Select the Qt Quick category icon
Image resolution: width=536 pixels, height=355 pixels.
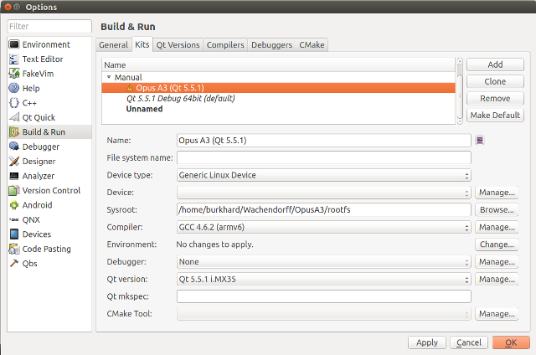14,117
